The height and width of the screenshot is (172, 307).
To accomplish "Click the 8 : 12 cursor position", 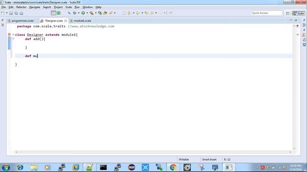I will (x=227, y=160).
